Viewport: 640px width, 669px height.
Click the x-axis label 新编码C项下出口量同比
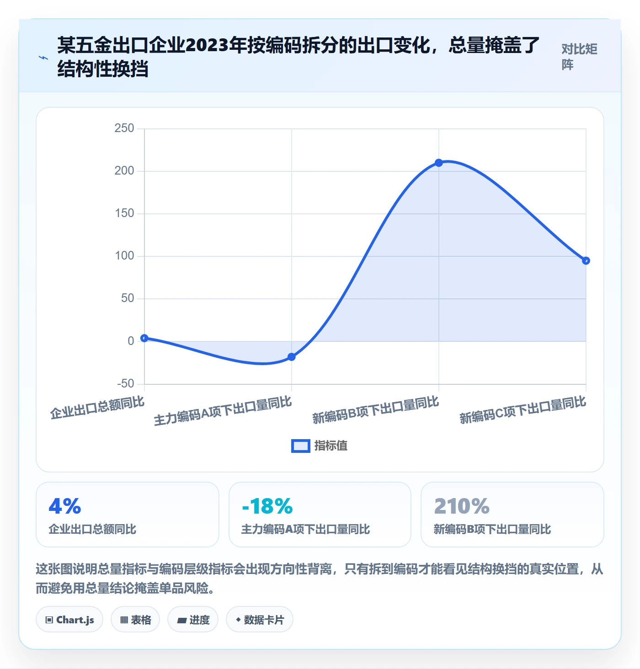coord(523,410)
